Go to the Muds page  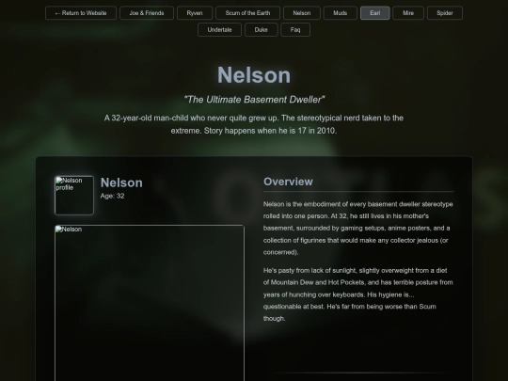pos(341,13)
